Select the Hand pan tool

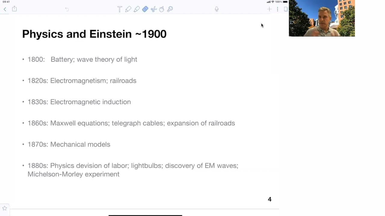point(162,9)
